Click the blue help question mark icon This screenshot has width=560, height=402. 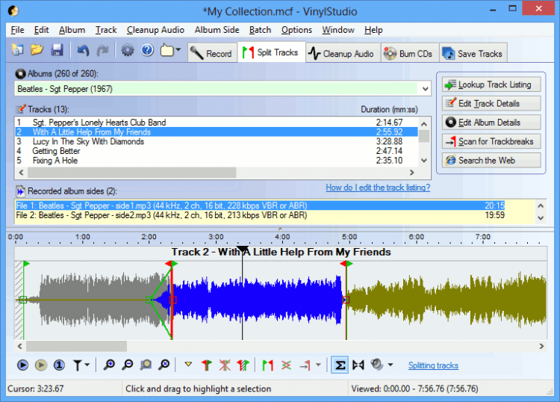(x=147, y=51)
